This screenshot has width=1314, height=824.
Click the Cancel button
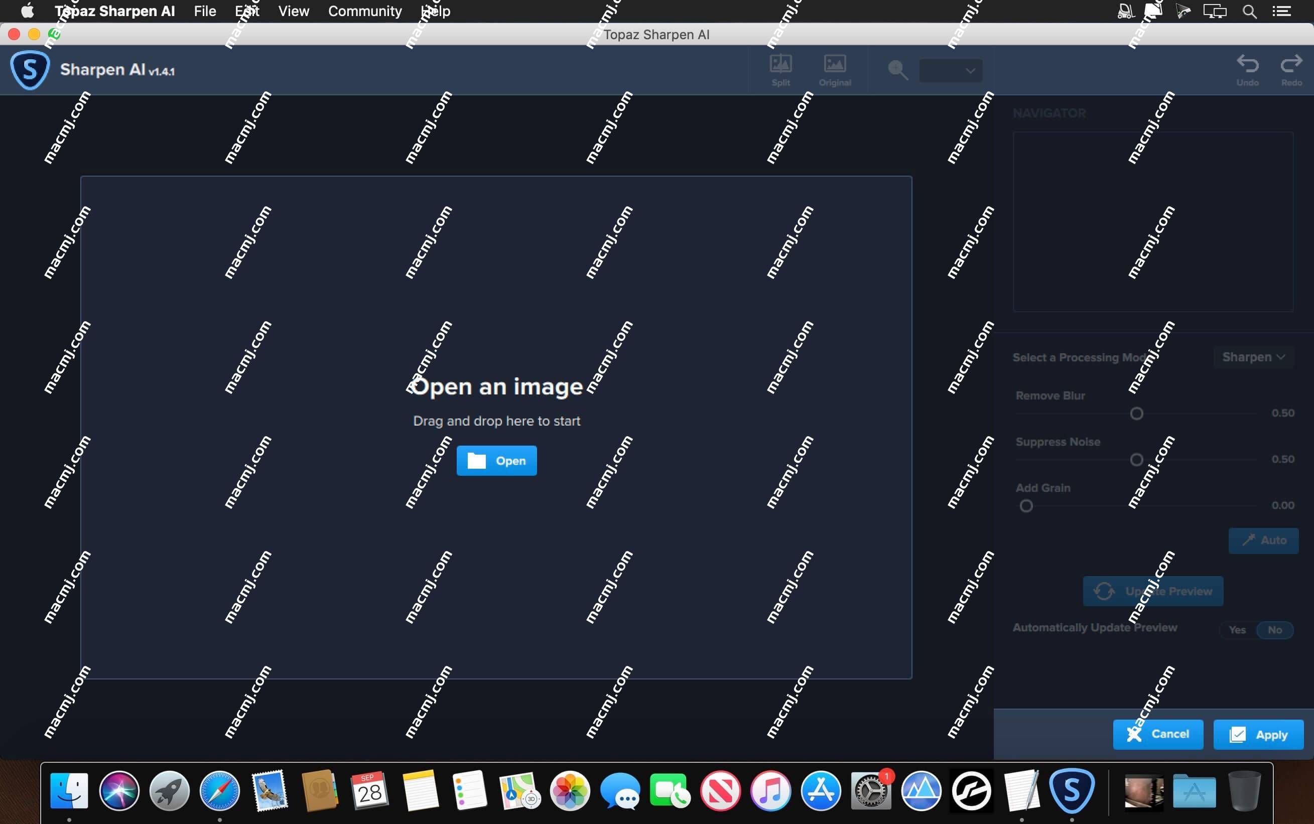1157,734
